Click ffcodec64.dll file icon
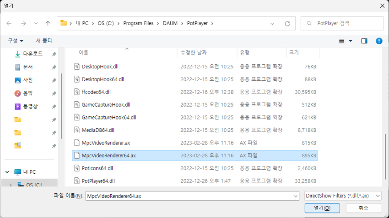The image size is (389, 218). point(77,92)
